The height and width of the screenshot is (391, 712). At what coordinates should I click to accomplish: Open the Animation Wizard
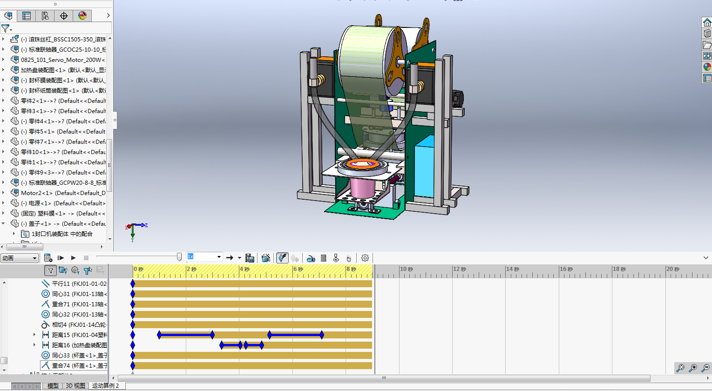[266, 257]
